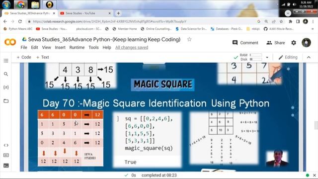
Task: Open new browser tab with plus
Action: coord(118,13)
